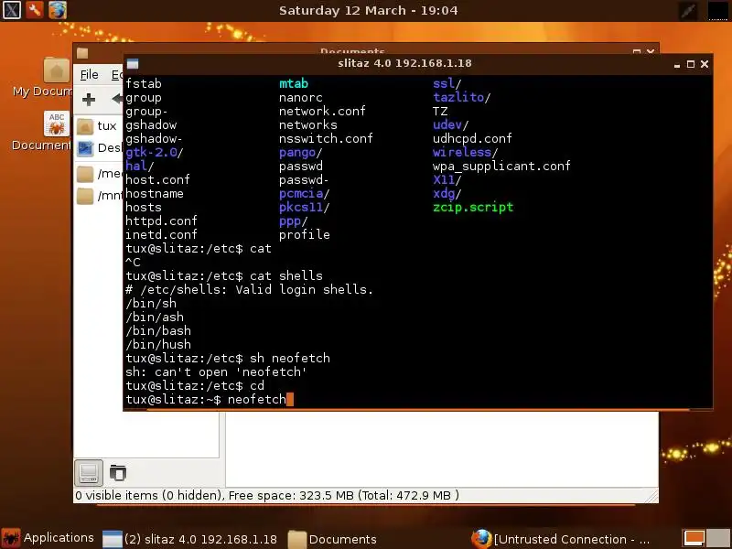Click the plus icon in file manager toolbar
Viewport: 732px width, 549px height.
(x=88, y=99)
